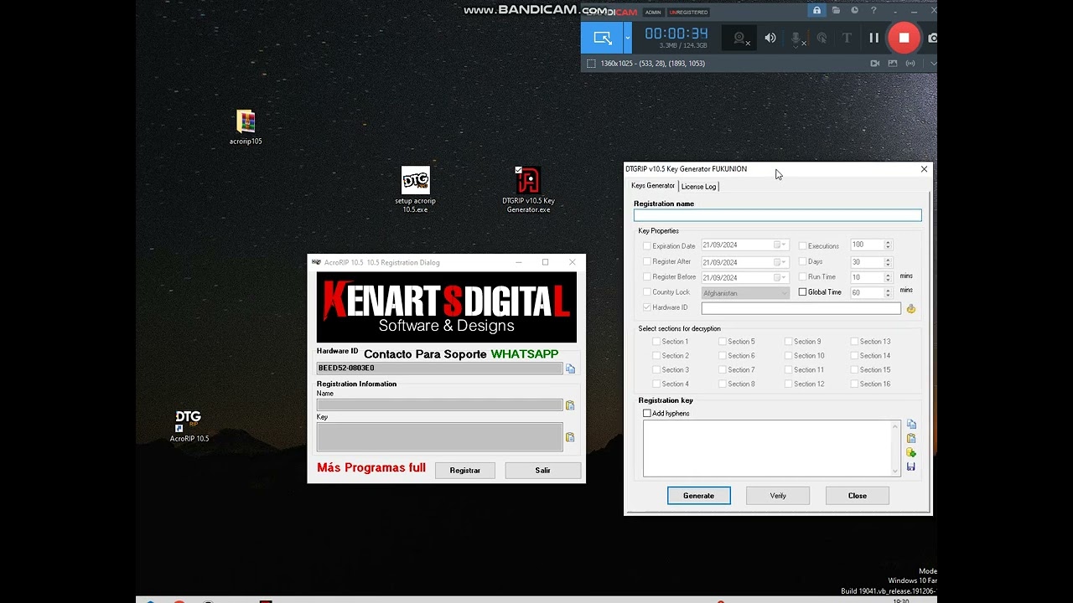Paste into Key field icon, registration dialog
Viewport: 1073px width, 603px height.
tap(570, 437)
